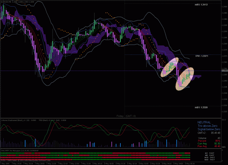Click the M15 FAST histogram row label
This screenshot has width=228, height=165.
(x=209, y=158)
